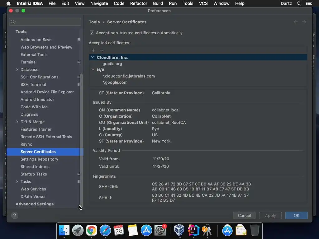Open XPath Viewer settings

coord(33,197)
